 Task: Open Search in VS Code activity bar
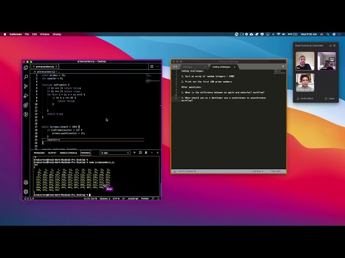[x=26, y=77]
